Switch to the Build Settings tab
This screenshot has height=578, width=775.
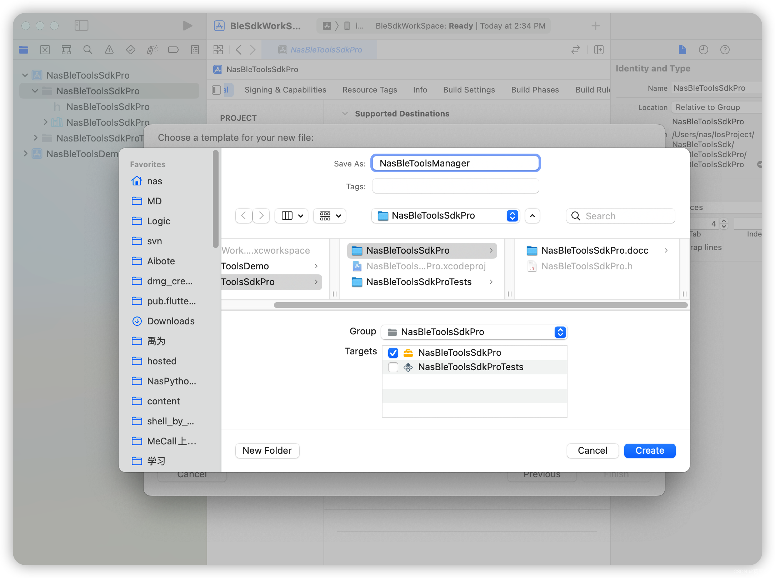point(469,90)
